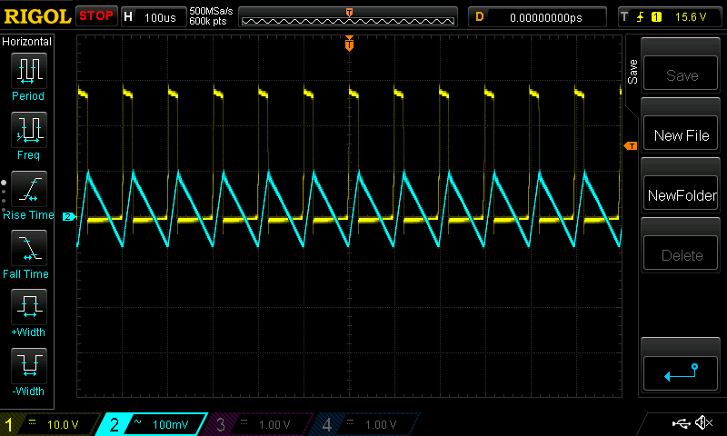Click the Save button

click(681, 74)
